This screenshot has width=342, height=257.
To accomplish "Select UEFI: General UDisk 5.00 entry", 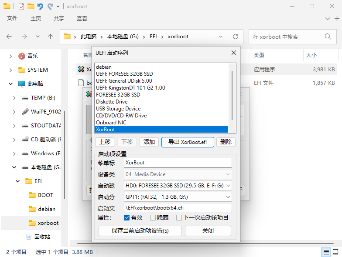I will pos(161,81).
